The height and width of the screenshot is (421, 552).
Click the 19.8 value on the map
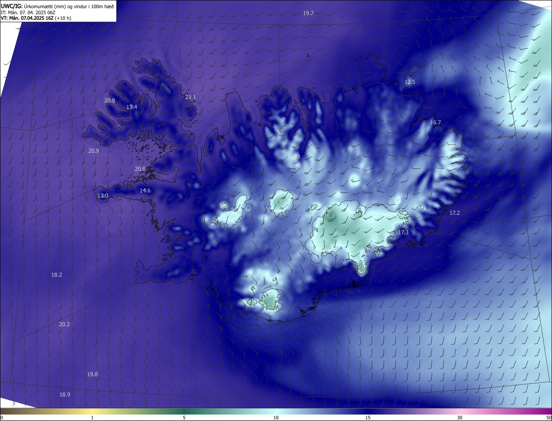point(92,375)
